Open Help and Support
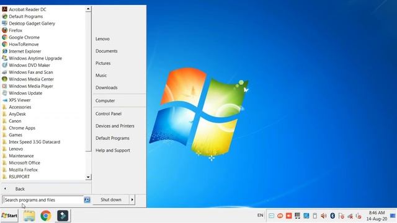Viewport: 397px width, 223px height. pos(113,151)
